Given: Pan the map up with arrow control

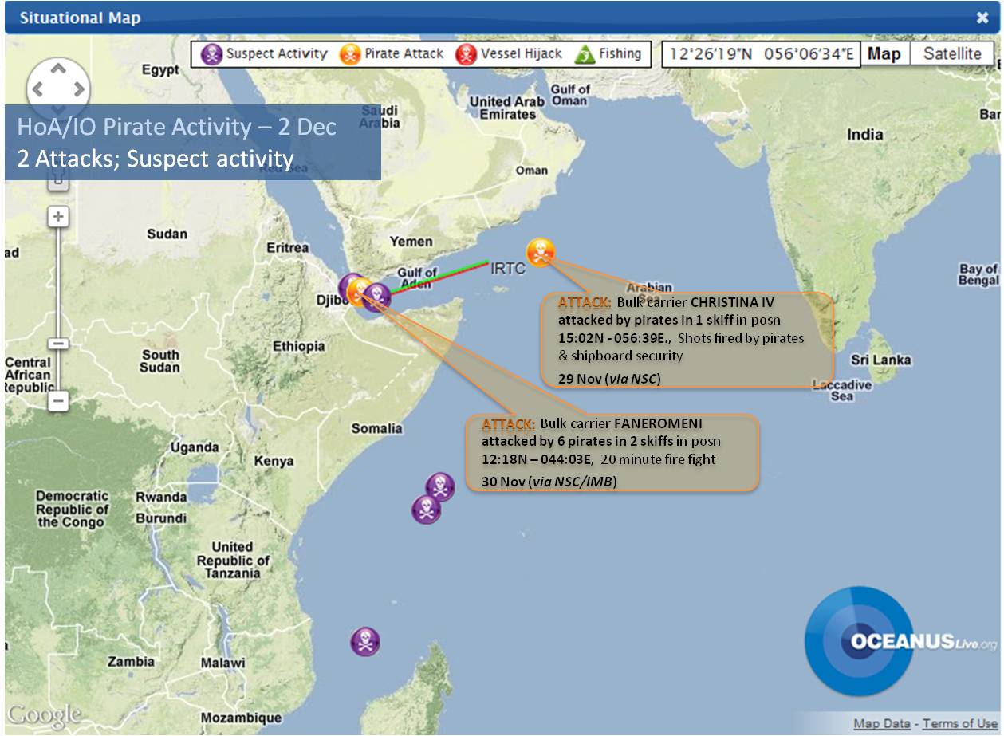Looking at the screenshot, I should [x=59, y=69].
